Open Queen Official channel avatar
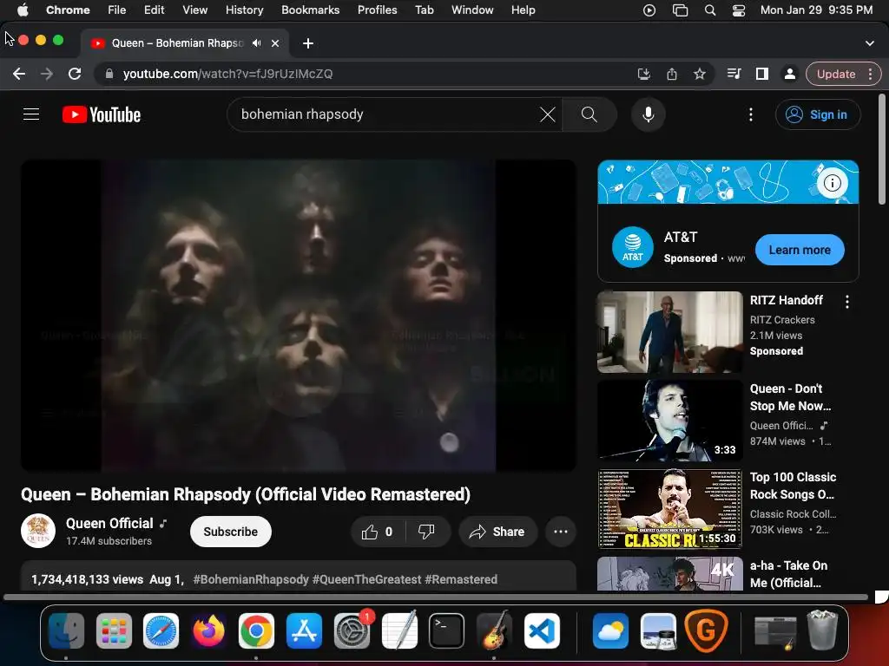 tap(38, 532)
